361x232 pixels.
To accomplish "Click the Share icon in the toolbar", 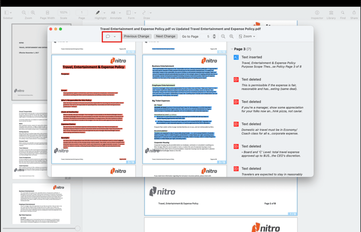I will point(354,15).
